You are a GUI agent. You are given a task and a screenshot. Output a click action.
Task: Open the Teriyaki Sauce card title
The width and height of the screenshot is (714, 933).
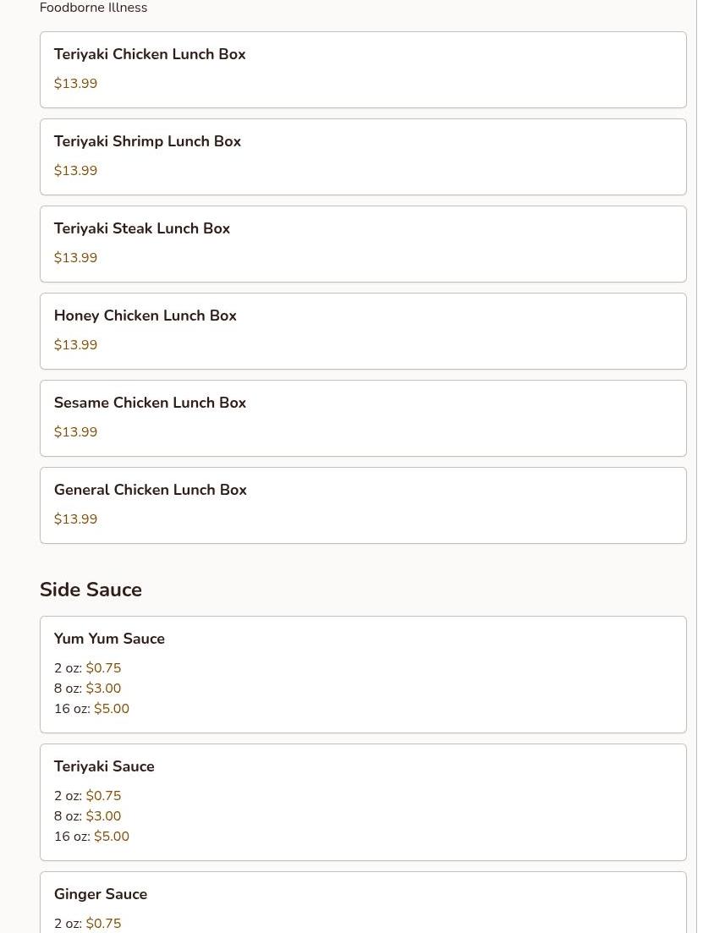(104, 766)
